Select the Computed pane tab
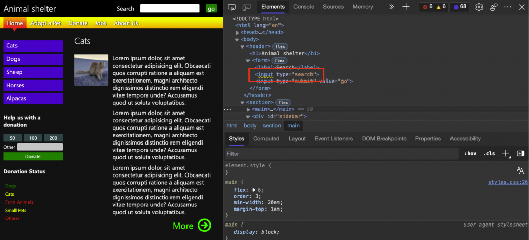The width and height of the screenshot is (529, 240). click(267, 138)
